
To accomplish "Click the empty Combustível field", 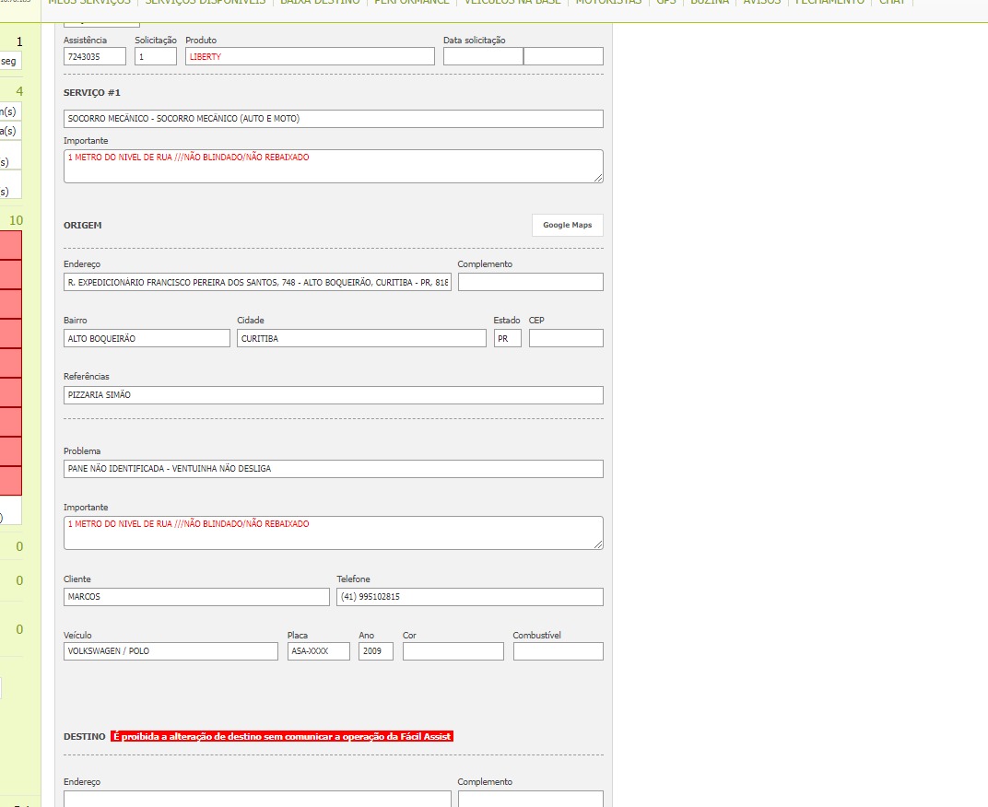I will 558,651.
